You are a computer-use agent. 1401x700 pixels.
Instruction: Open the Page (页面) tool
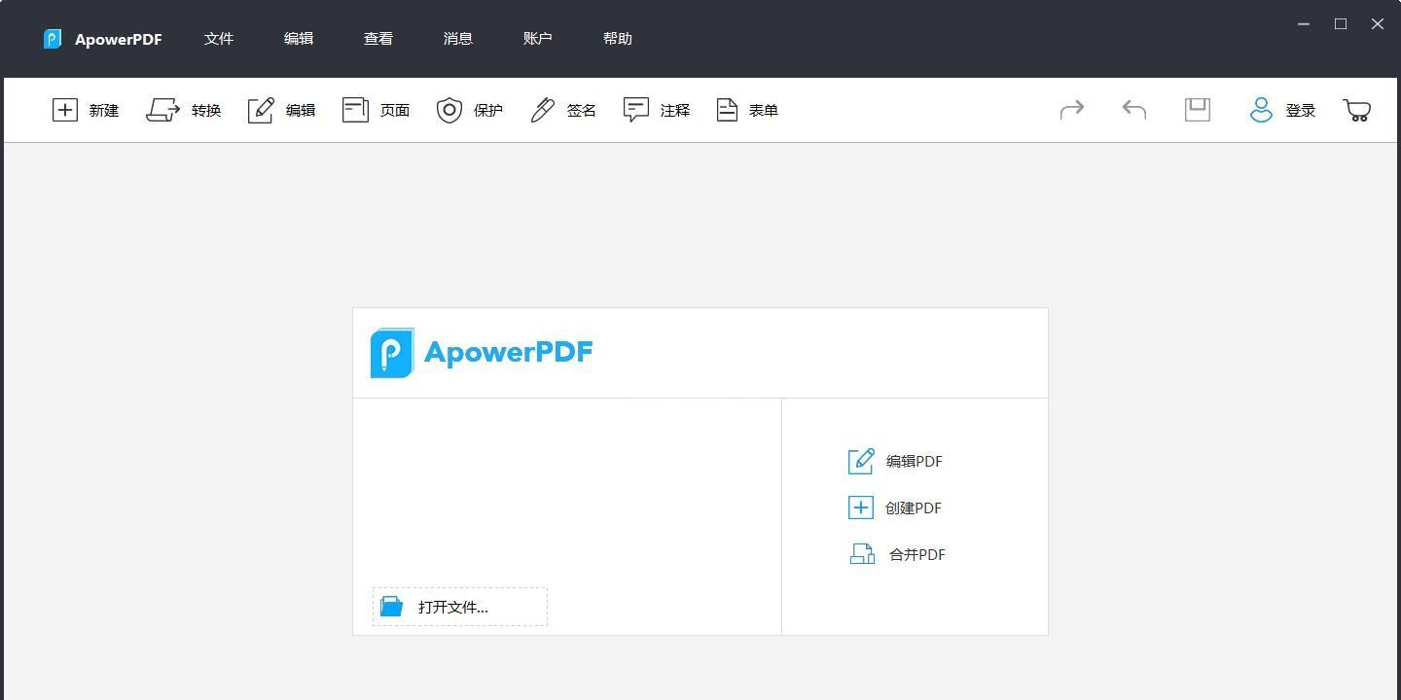coord(355,110)
